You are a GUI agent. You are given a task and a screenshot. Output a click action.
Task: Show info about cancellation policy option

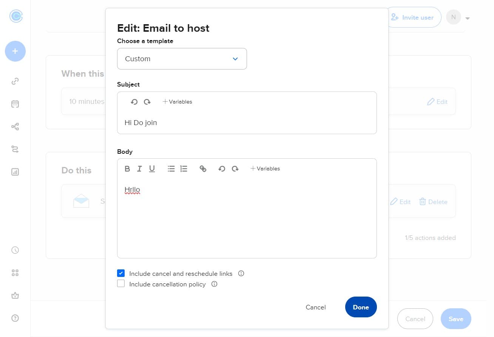215,284
